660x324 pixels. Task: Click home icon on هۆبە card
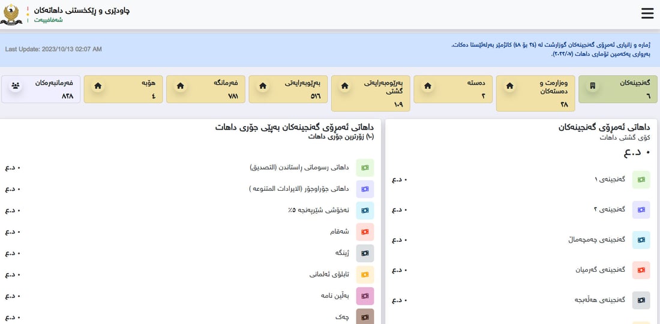(98, 86)
